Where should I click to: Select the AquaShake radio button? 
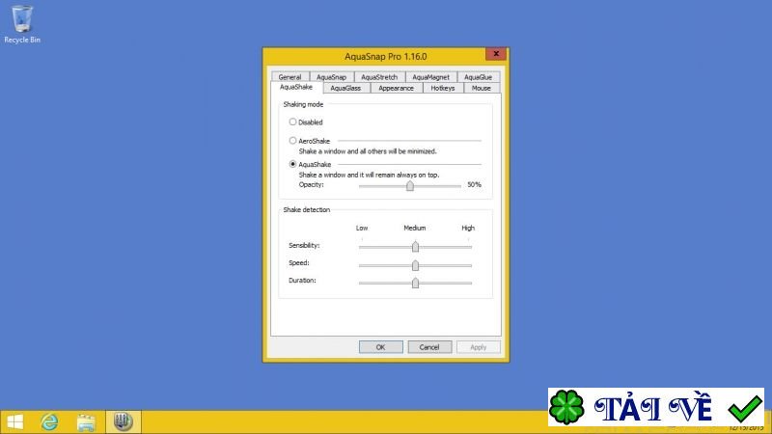(292, 164)
